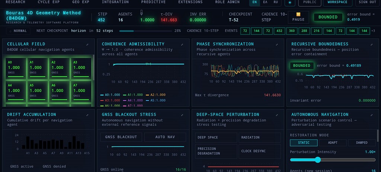Select the 432 event chip
The image size is (381, 172).
pos(279,31)
